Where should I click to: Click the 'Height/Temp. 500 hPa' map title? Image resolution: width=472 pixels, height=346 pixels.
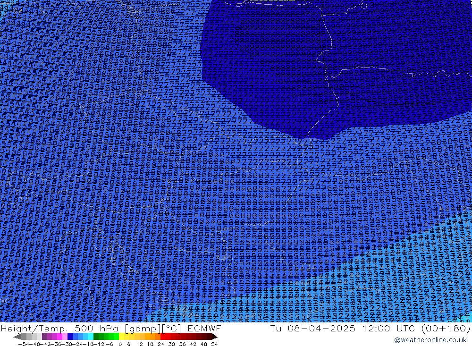click(x=59, y=329)
